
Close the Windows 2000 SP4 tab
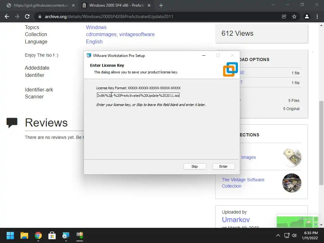[149, 5]
